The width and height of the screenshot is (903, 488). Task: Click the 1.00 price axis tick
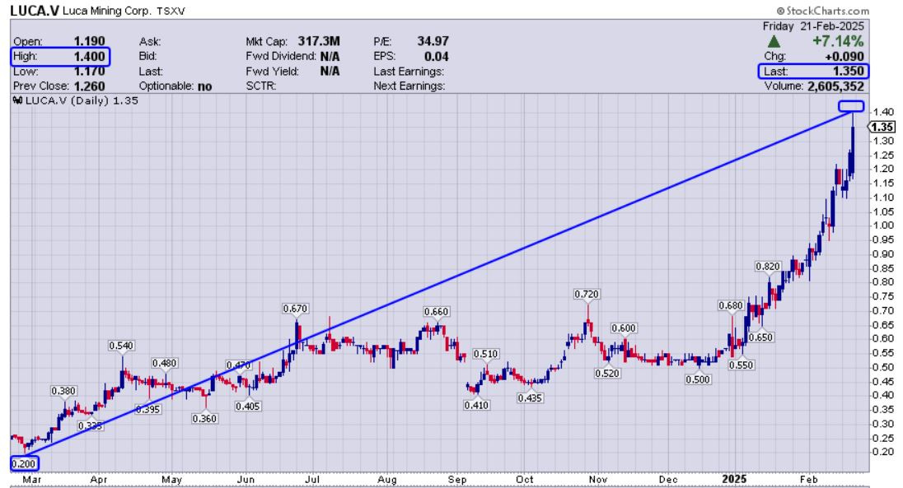883,225
